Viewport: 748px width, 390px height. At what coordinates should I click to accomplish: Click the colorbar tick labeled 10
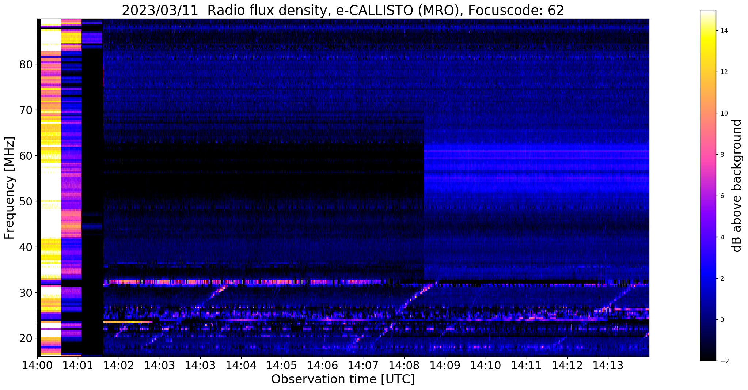click(x=724, y=114)
